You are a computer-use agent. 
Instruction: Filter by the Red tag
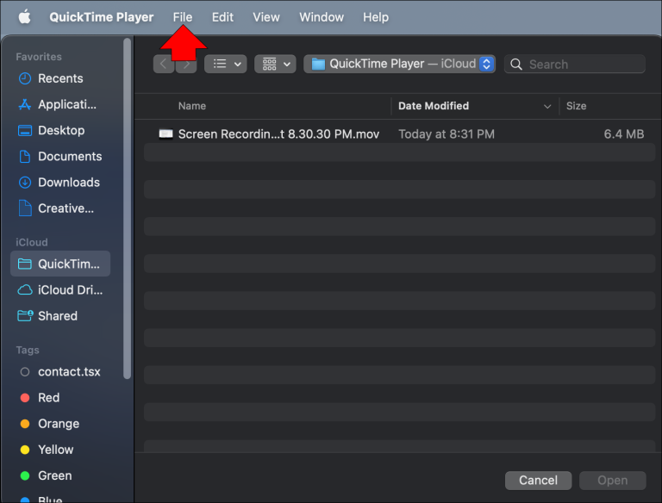click(x=48, y=397)
